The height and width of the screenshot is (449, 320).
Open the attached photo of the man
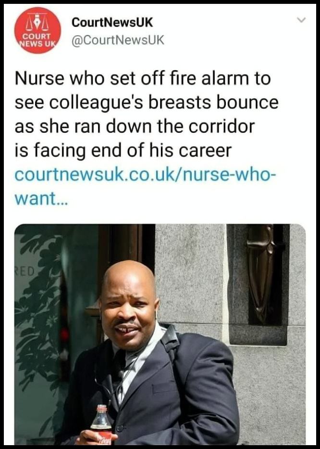pos(160,334)
